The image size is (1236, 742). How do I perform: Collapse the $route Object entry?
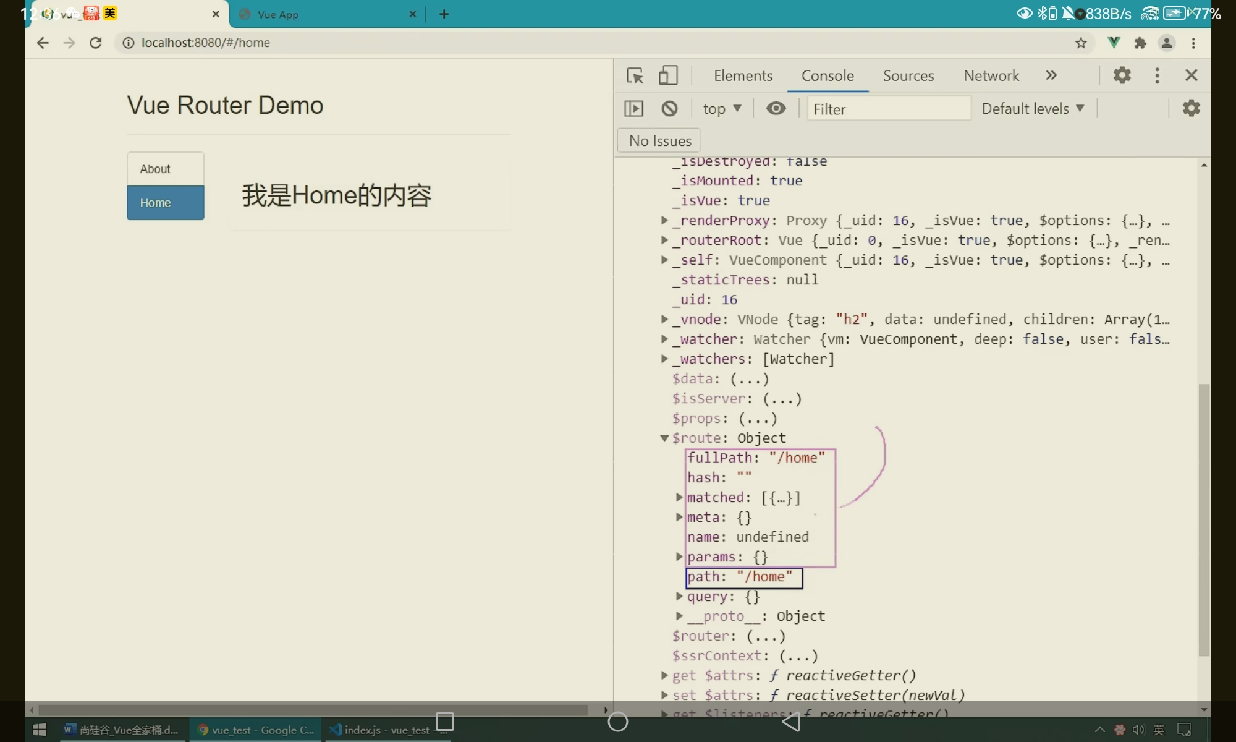point(664,438)
